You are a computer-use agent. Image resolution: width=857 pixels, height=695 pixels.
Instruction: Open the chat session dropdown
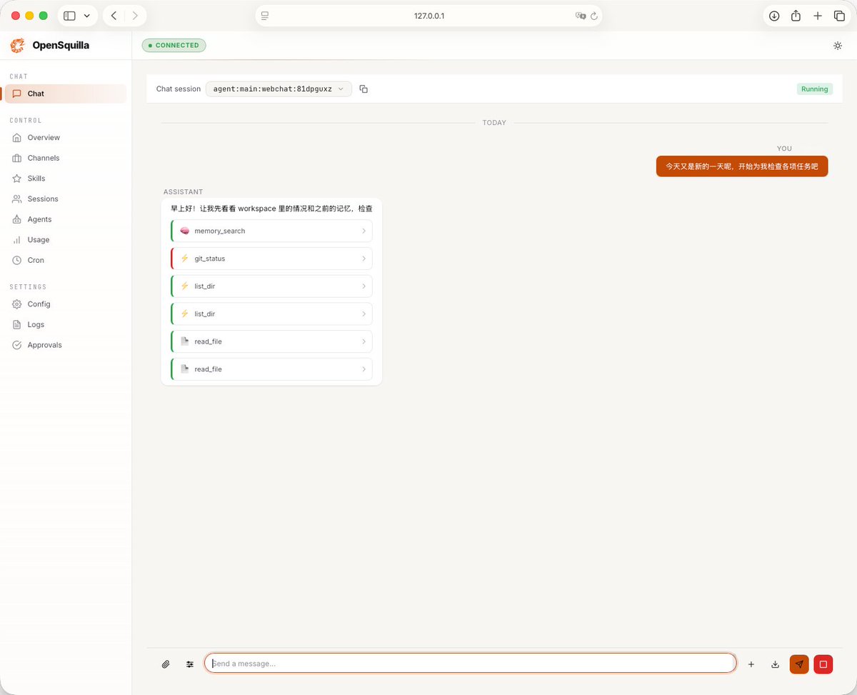[x=279, y=89]
